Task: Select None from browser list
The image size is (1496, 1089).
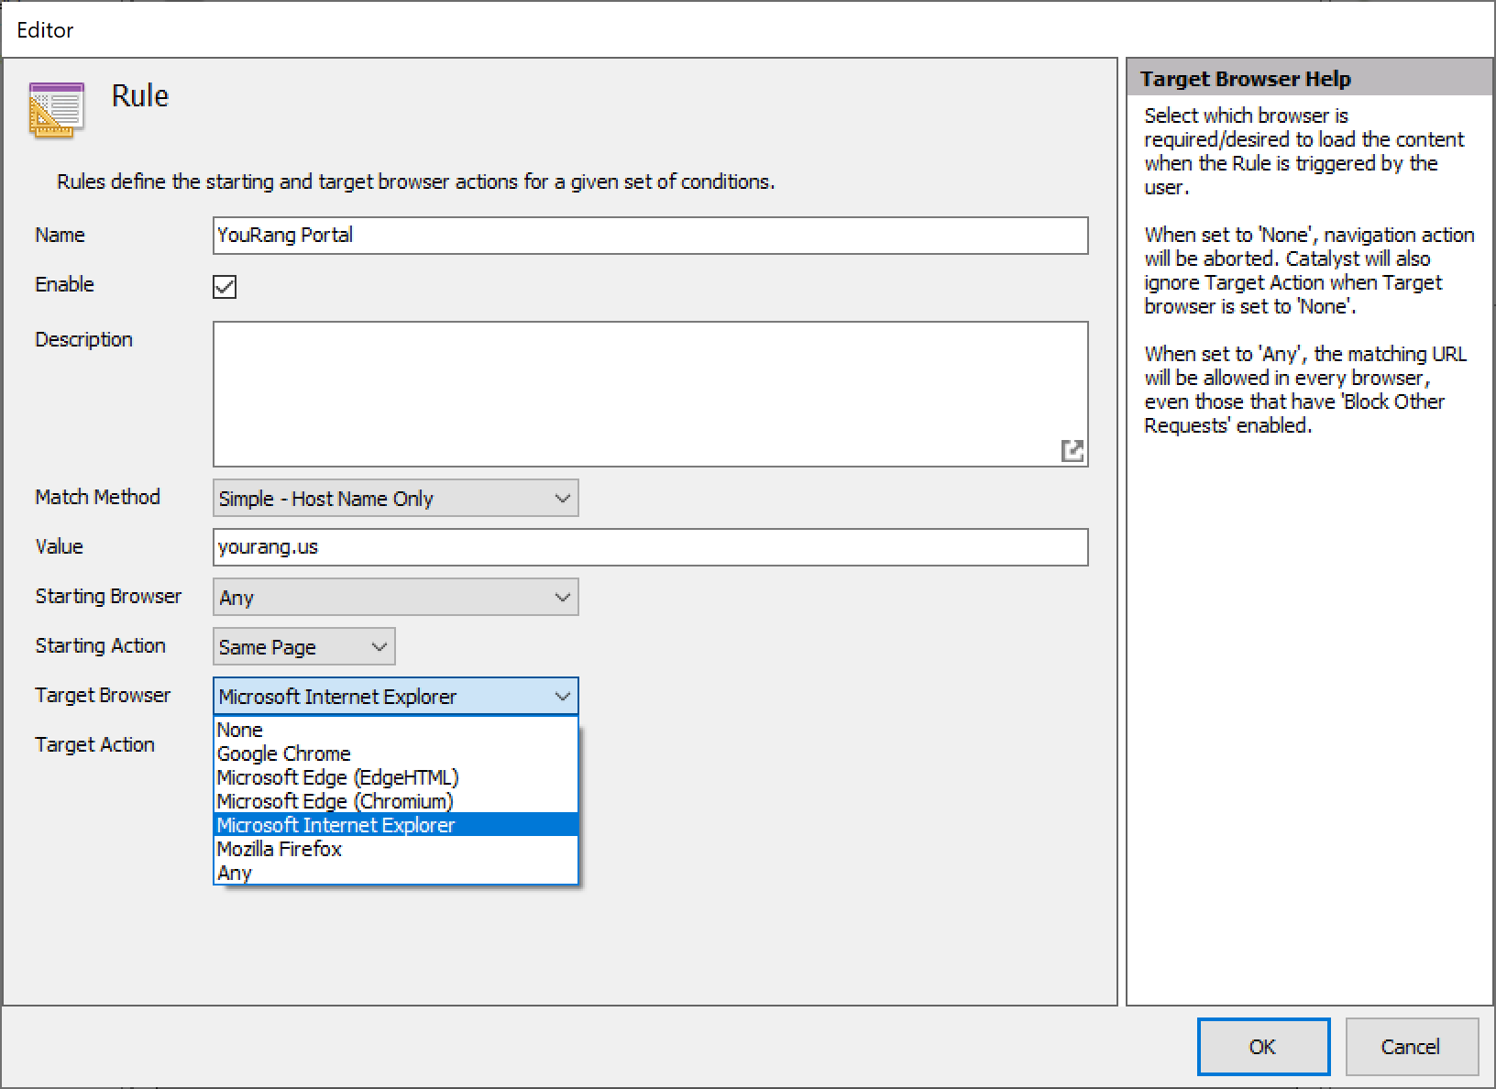Action: click(x=240, y=730)
